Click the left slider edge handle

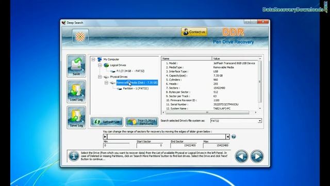105,136
